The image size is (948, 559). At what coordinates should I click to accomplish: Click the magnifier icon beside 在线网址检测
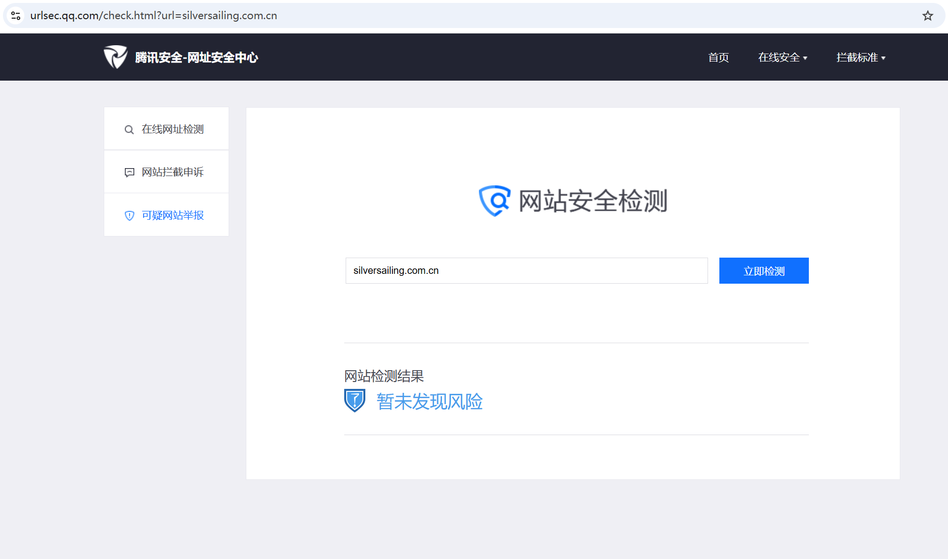click(129, 130)
